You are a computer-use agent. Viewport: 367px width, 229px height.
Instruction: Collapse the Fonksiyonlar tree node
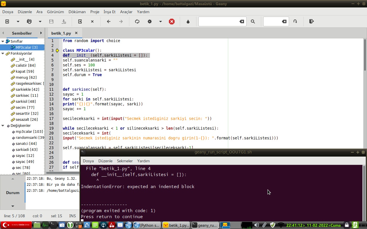tap(3, 53)
